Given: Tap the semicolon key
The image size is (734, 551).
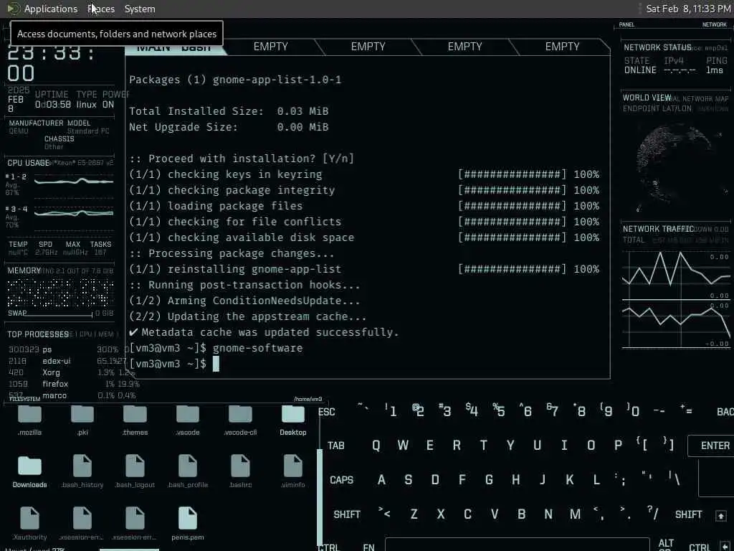Looking at the screenshot, I should (620, 479).
